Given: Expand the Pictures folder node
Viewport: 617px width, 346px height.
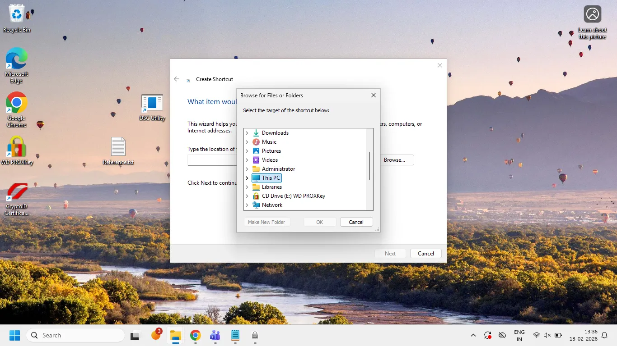Looking at the screenshot, I should click(247, 151).
